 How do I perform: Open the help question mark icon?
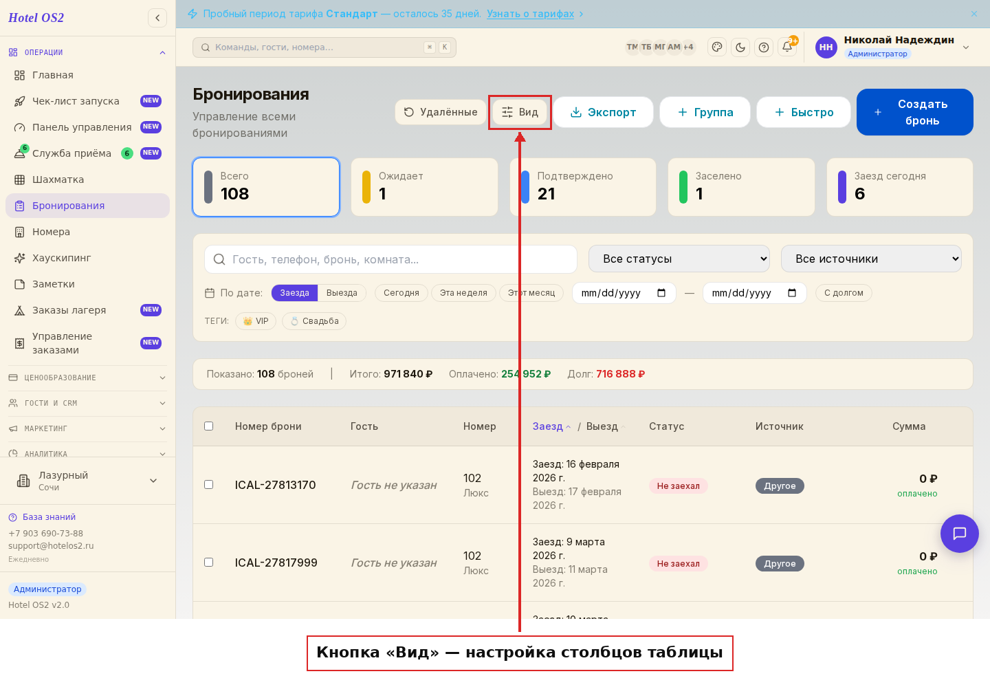[x=764, y=47]
